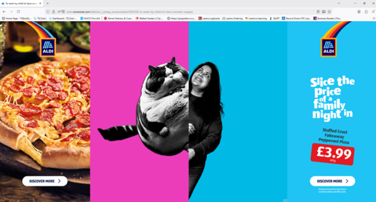
Task: Click DISCOVER MORE on the blue Aldi advert
Action: click(x=332, y=181)
